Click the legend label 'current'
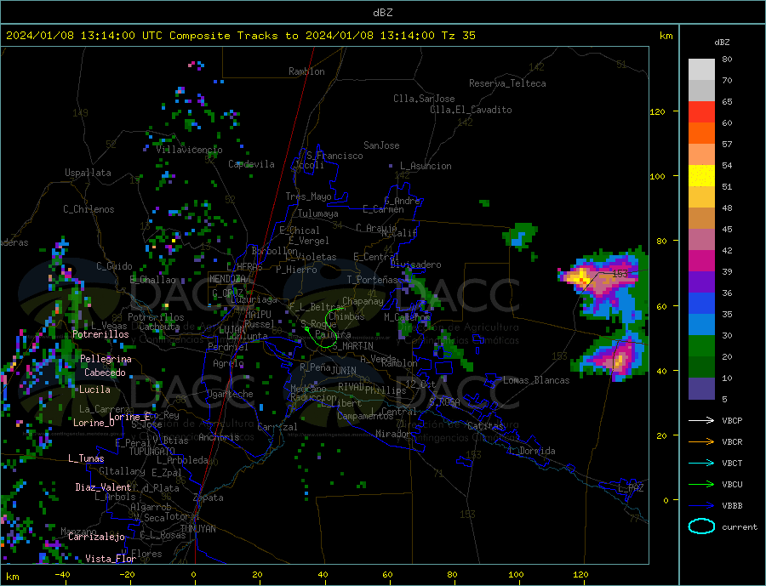The width and height of the screenshot is (766, 586). coord(739,527)
